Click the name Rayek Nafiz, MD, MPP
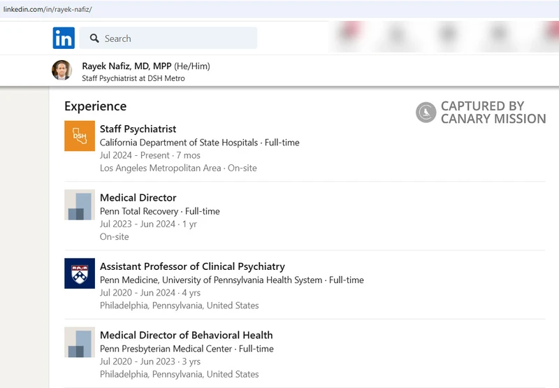The height and width of the screenshot is (388, 559). pos(127,66)
